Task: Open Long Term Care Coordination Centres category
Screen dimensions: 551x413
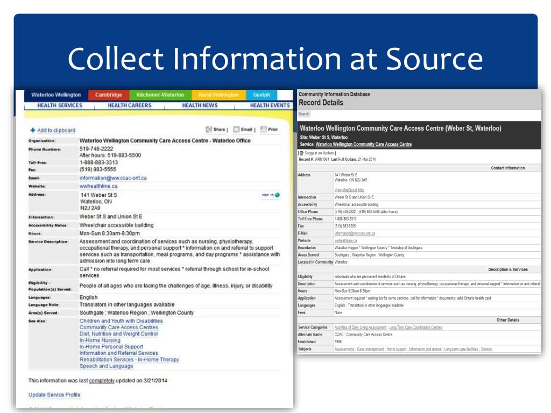Action: (416, 327)
